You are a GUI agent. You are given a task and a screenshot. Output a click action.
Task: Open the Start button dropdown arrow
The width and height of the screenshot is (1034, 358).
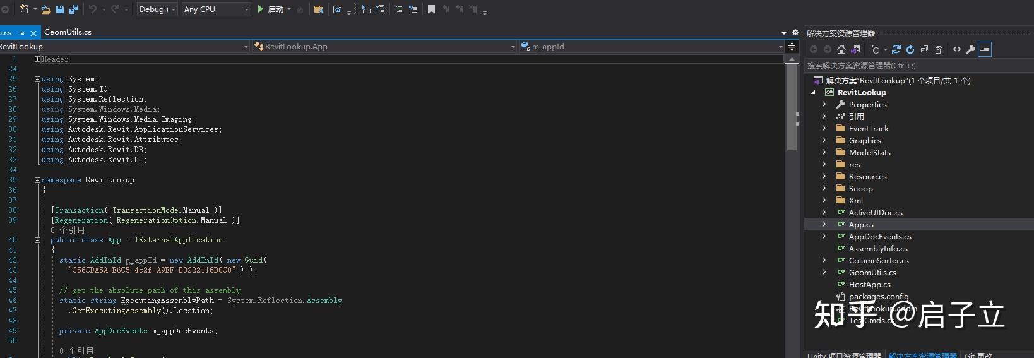point(289,9)
